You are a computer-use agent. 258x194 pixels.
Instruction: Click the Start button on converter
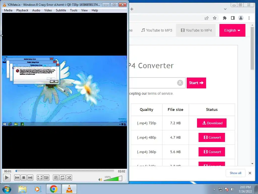click(x=196, y=83)
